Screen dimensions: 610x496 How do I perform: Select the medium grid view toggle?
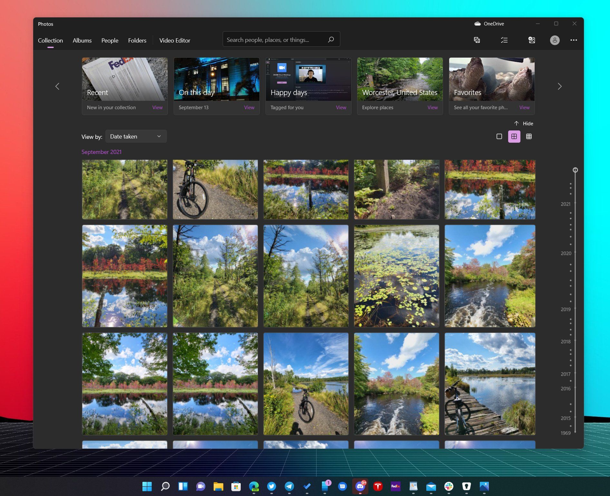(x=514, y=136)
